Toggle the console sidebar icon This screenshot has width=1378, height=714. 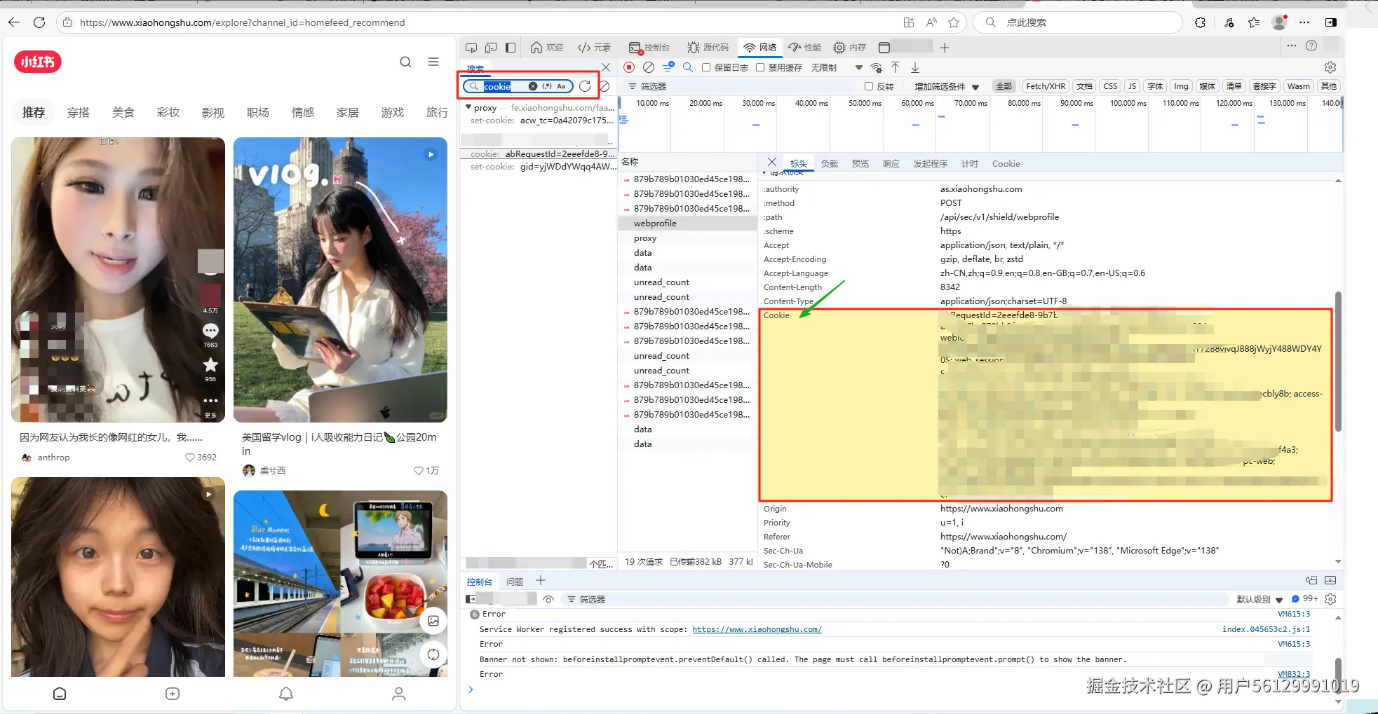tap(471, 599)
